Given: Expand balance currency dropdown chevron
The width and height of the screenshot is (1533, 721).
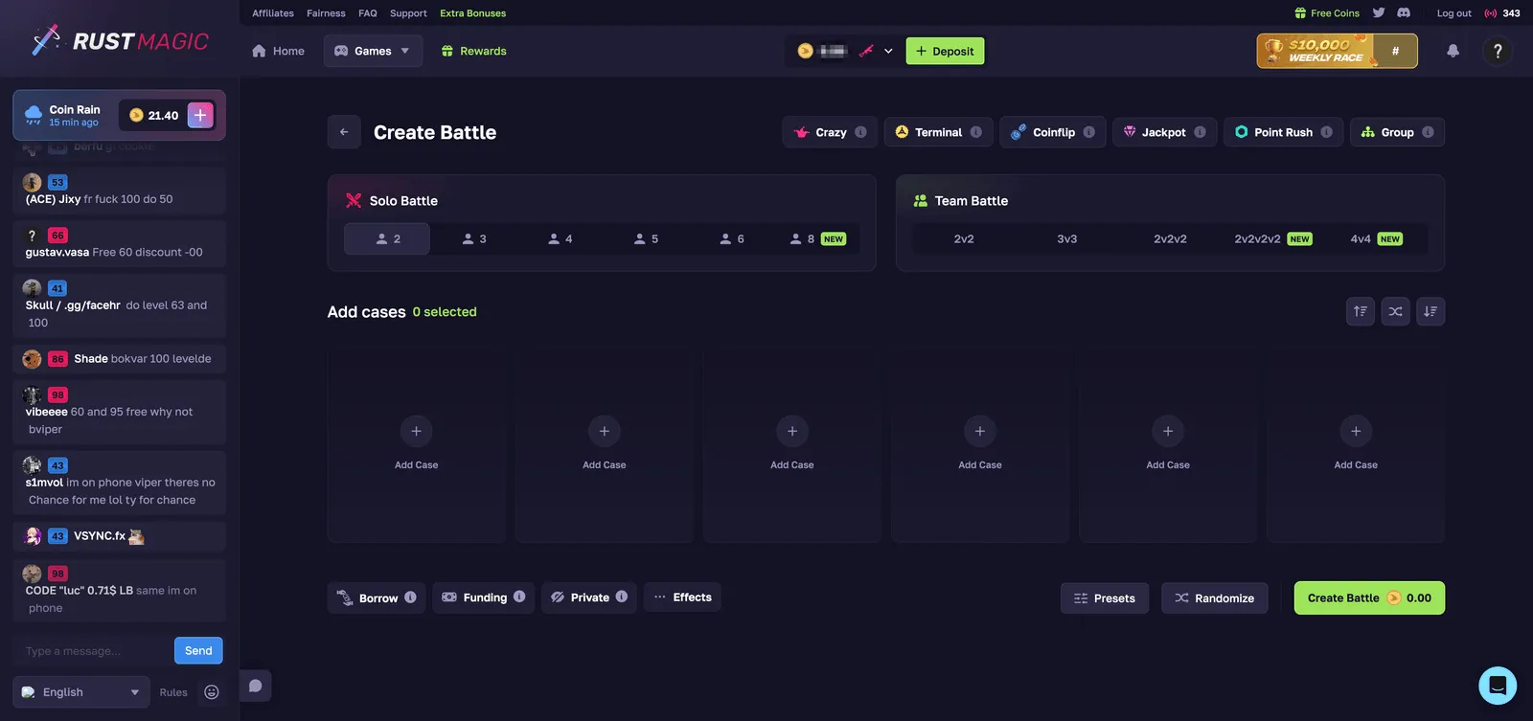Looking at the screenshot, I should 888,51.
